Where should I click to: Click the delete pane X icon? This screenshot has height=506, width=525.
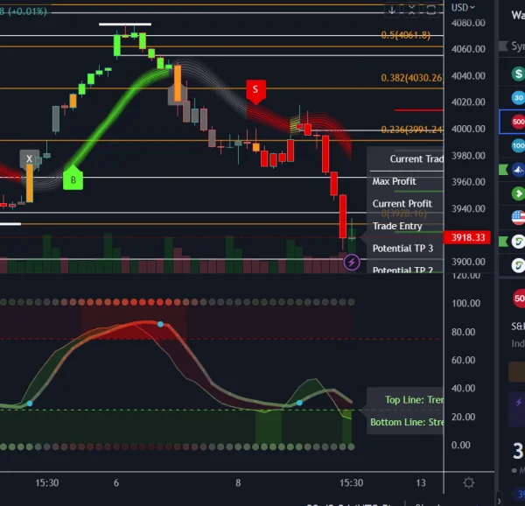413,10
